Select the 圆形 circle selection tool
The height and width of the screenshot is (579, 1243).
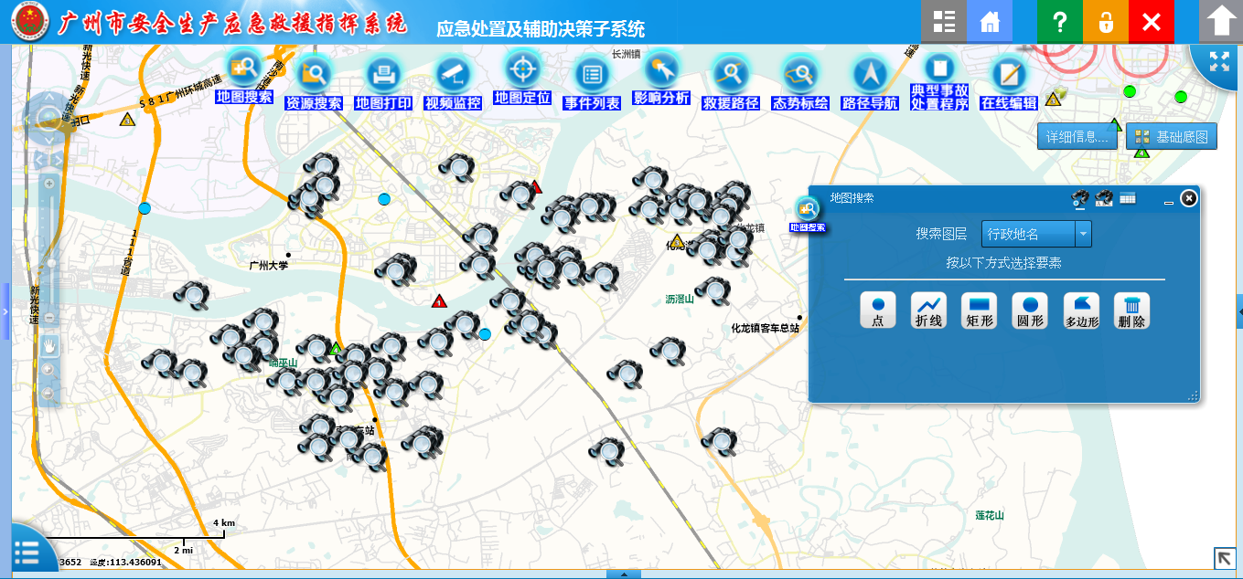pos(1030,311)
